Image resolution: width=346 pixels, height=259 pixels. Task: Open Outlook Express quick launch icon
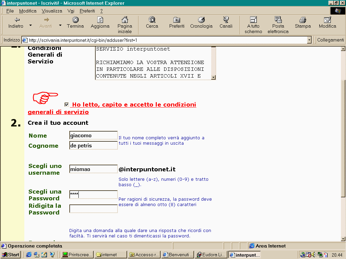(x=36, y=255)
